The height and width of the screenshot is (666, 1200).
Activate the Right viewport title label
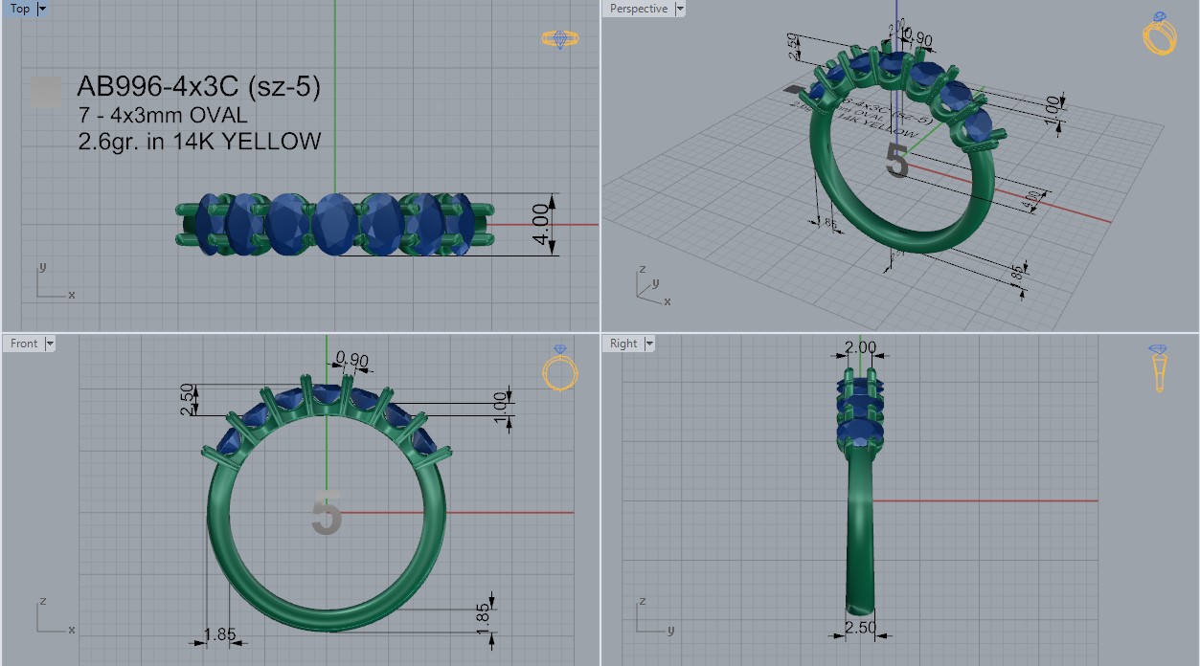[x=623, y=344]
